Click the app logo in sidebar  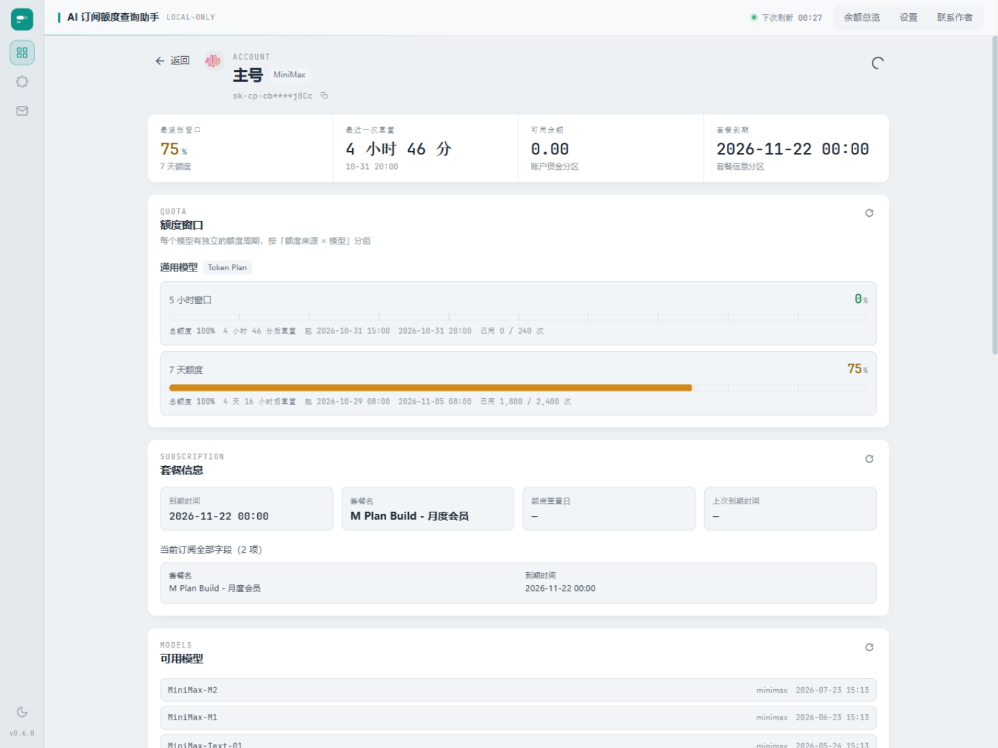(x=22, y=19)
